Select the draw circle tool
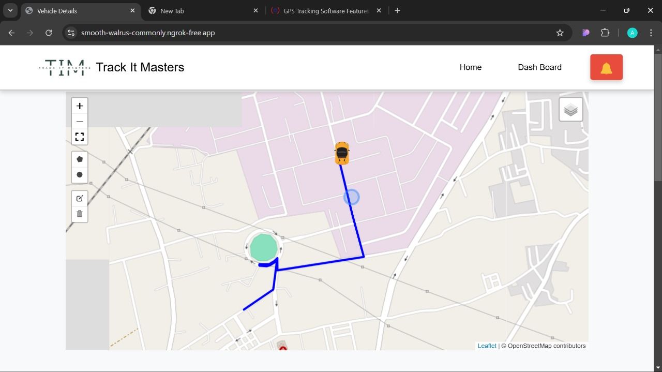 click(80, 175)
